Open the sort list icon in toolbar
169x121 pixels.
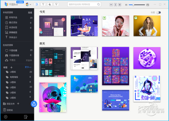36,4
